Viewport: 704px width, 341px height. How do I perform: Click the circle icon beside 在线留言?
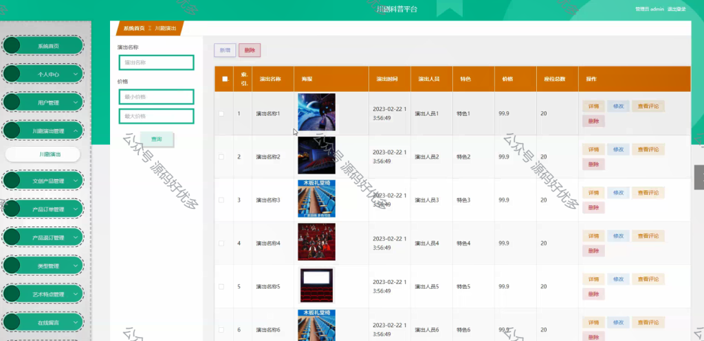[x=12, y=322]
